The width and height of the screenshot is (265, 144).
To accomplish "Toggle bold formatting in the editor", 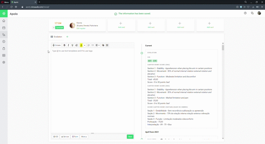I will 64,45.
